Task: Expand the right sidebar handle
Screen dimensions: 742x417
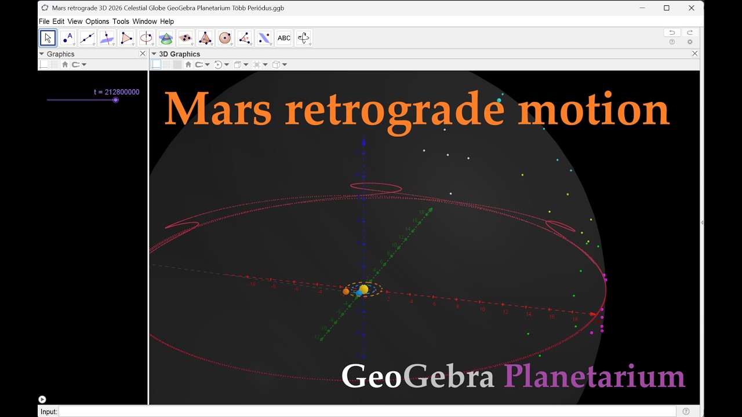Action: click(702, 222)
